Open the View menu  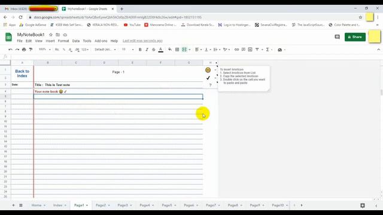pos(38,41)
